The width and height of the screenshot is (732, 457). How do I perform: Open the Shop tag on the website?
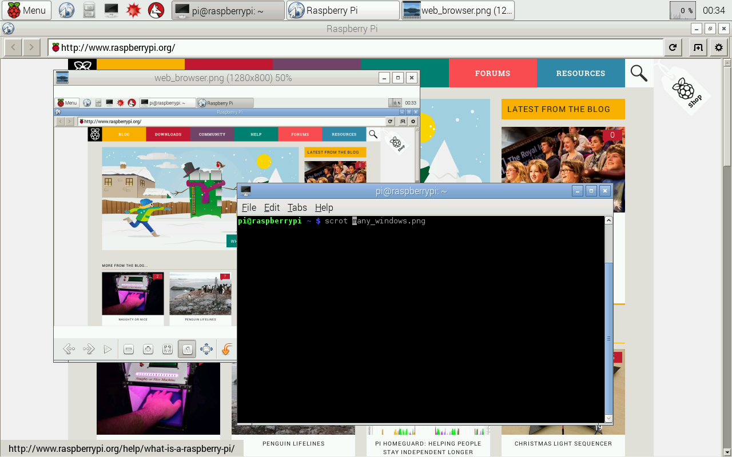(x=685, y=88)
